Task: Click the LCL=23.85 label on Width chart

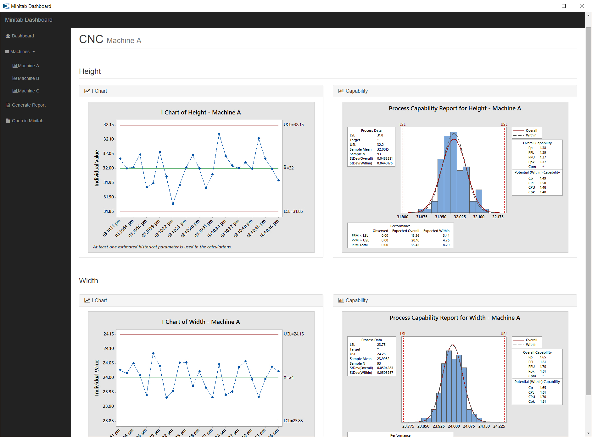Action: coord(293,421)
